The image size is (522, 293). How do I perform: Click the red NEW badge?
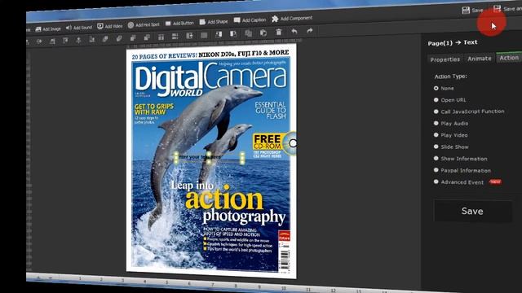point(495,181)
